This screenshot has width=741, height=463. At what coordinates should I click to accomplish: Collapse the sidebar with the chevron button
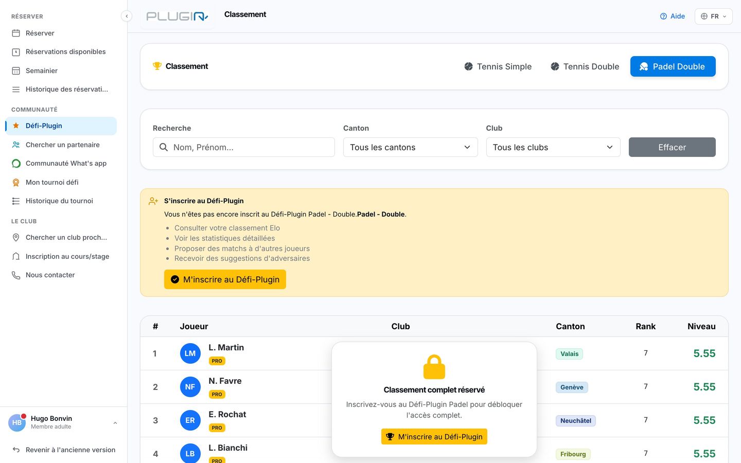[127, 16]
